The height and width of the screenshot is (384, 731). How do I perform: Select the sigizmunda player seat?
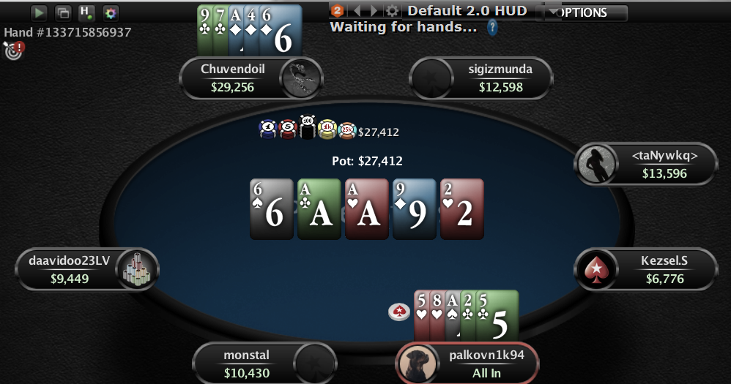480,78
